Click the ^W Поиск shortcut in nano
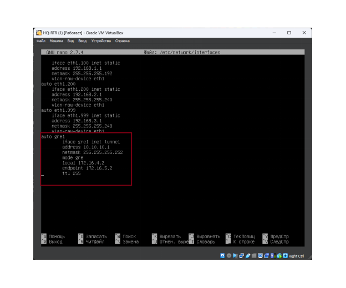The image size is (346, 288). pos(125,236)
